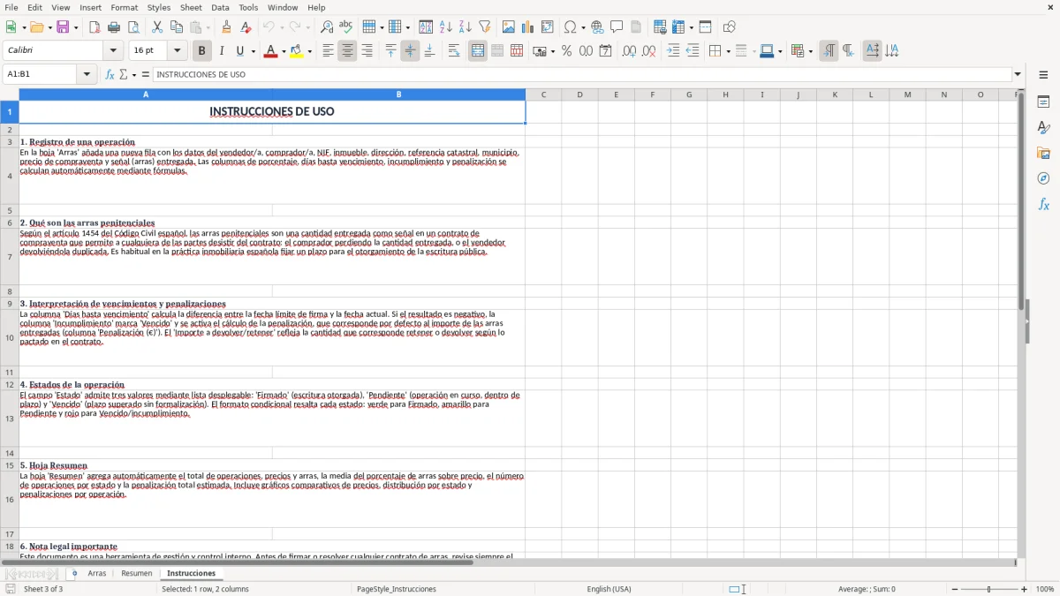Open the Data menu
The width and height of the screenshot is (1060, 596).
(x=220, y=7)
